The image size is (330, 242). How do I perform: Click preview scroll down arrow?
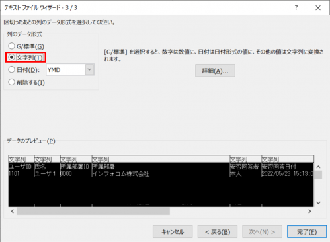coord(318,203)
